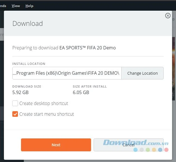The image size is (176, 162).
Task: Cancel the download dialog
Action: [x=129, y=145]
